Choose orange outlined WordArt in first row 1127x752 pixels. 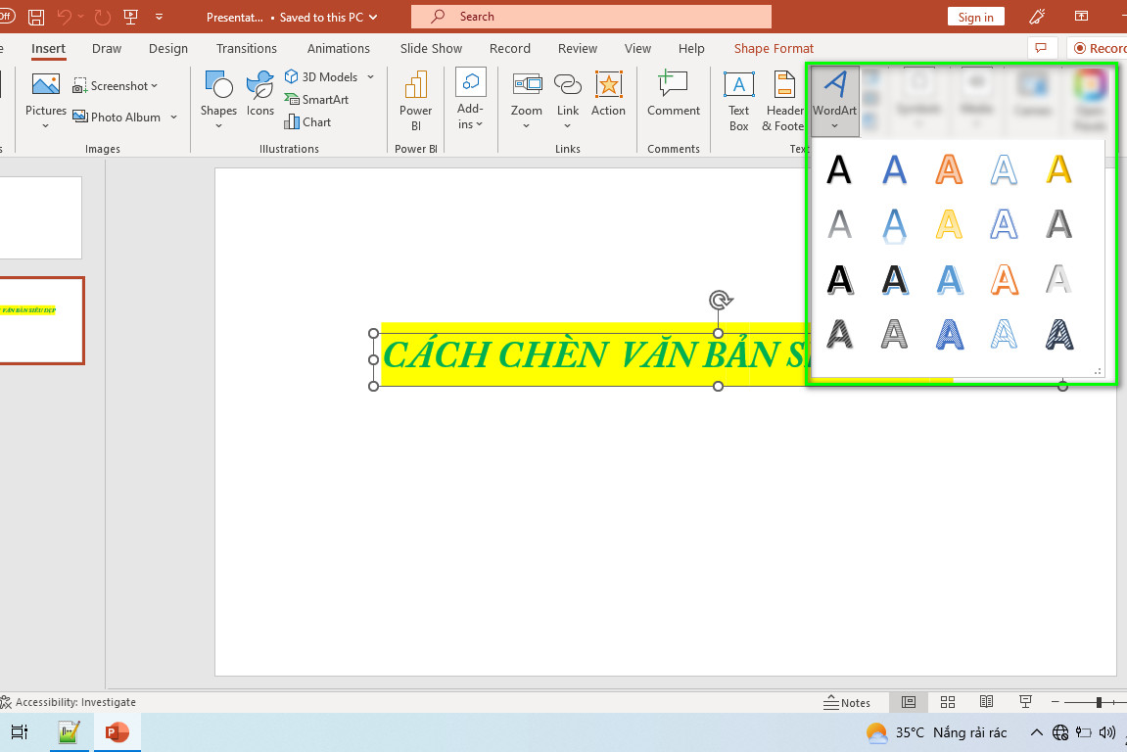(x=949, y=169)
